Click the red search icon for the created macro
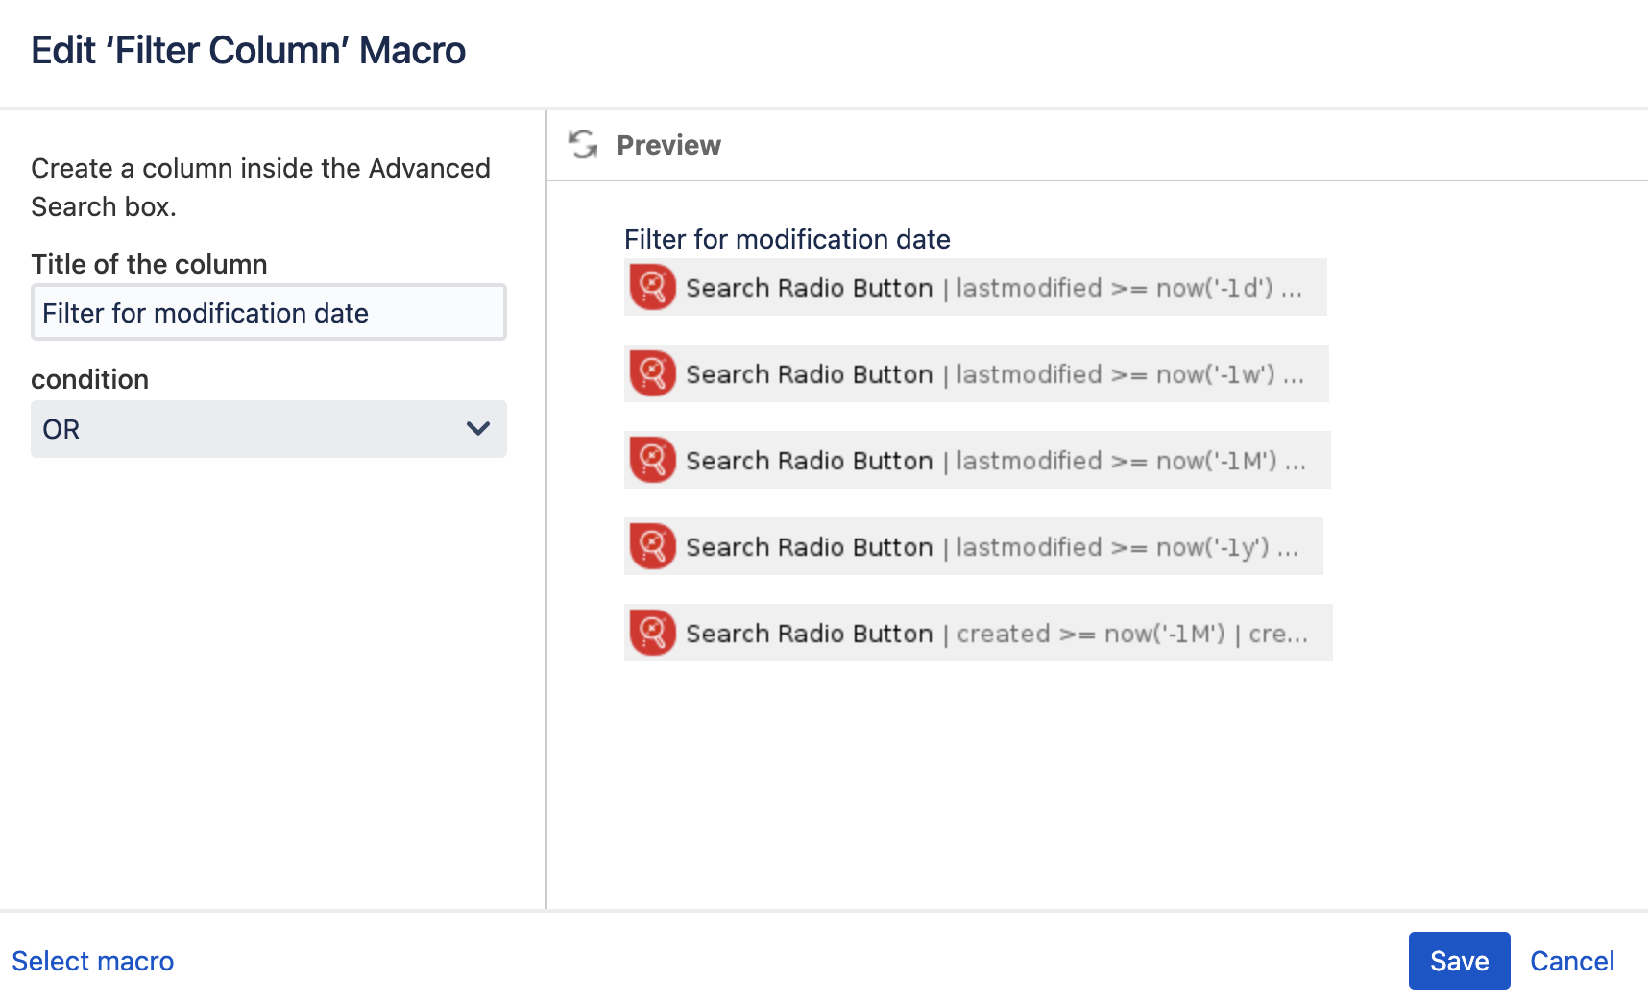Image resolution: width=1648 pixels, height=1006 pixels. (652, 633)
